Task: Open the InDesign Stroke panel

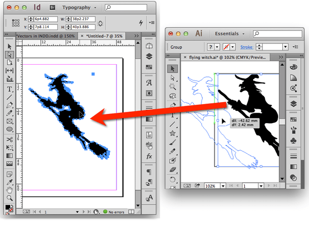Action: [149, 108]
